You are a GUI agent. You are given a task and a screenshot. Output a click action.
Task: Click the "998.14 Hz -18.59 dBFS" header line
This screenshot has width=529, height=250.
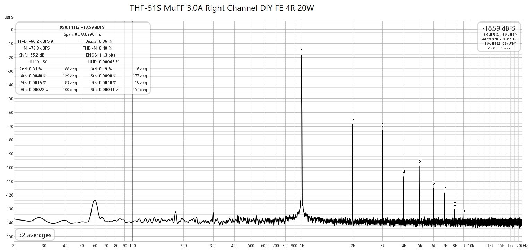[x=82, y=27]
